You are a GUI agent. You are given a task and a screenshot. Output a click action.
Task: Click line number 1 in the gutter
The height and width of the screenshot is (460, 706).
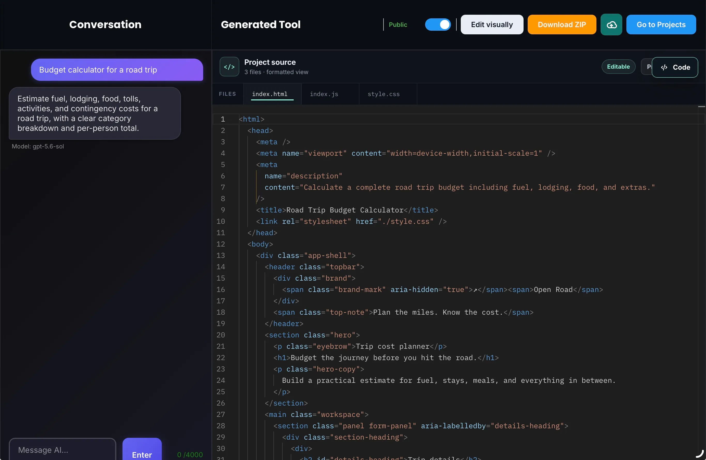tap(223, 119)
